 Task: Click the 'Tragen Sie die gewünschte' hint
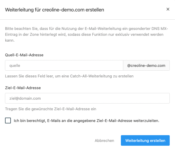point(51,109)
